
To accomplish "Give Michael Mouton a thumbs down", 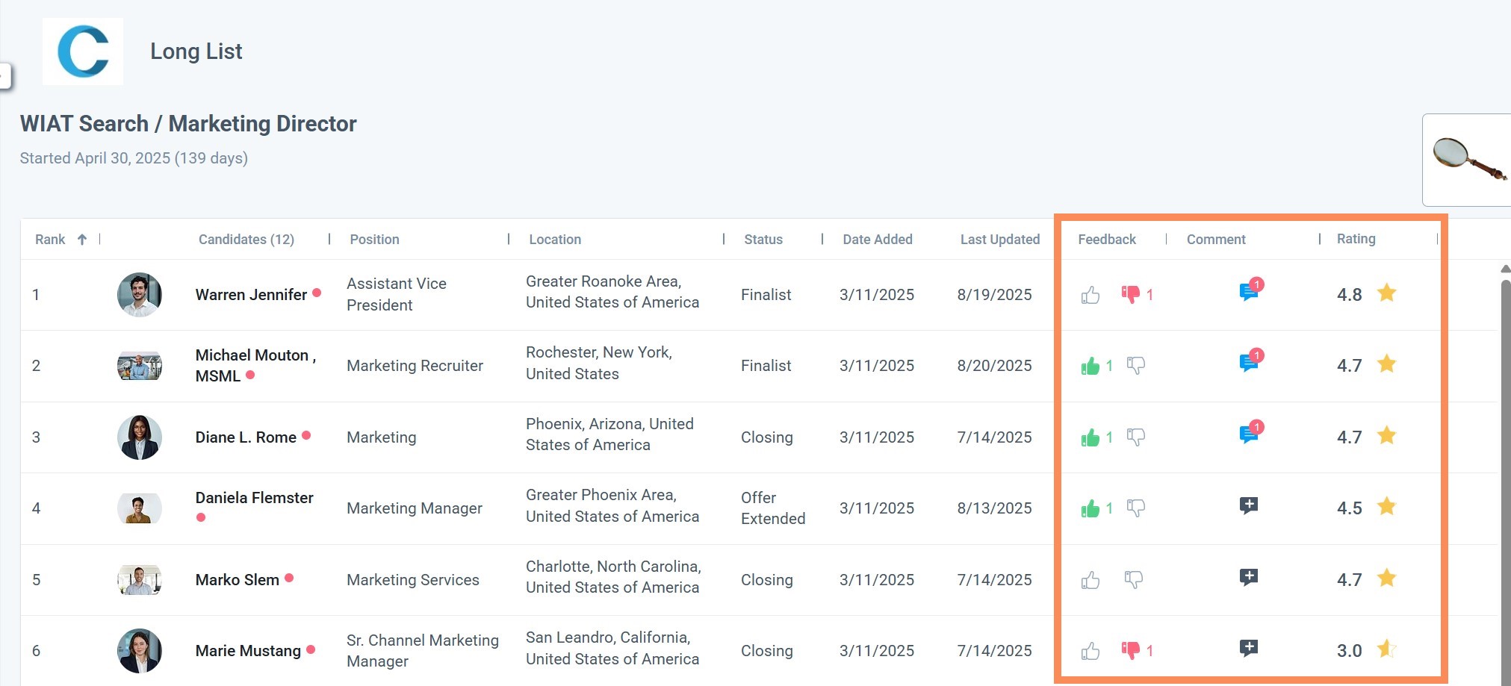I will (x=1136, y=366).
